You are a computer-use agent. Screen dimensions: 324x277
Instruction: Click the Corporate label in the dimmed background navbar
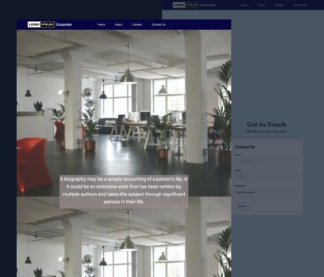click(208, 5)
